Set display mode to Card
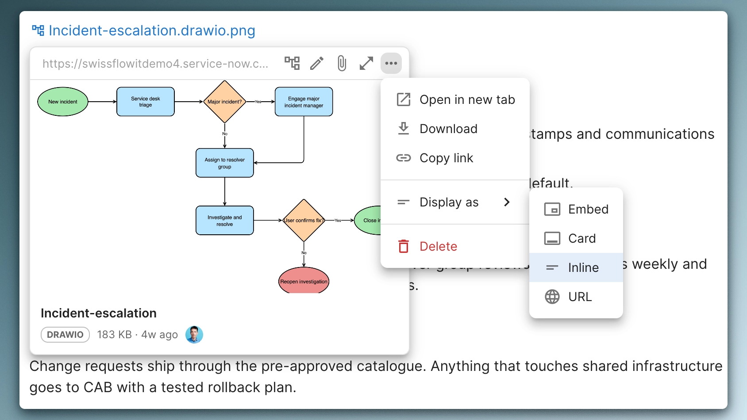The image size is (747, 420). [576, 238]
